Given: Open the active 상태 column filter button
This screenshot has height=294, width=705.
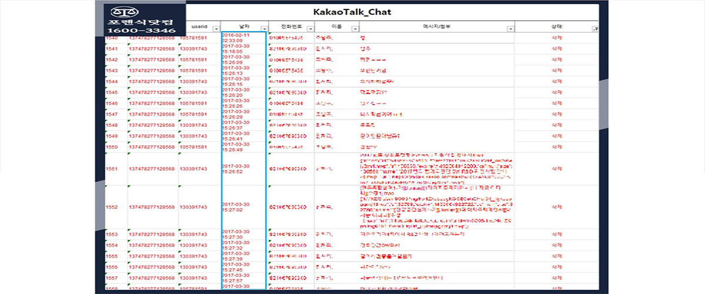Looking at the screenshot, I should tap(596, 28).
